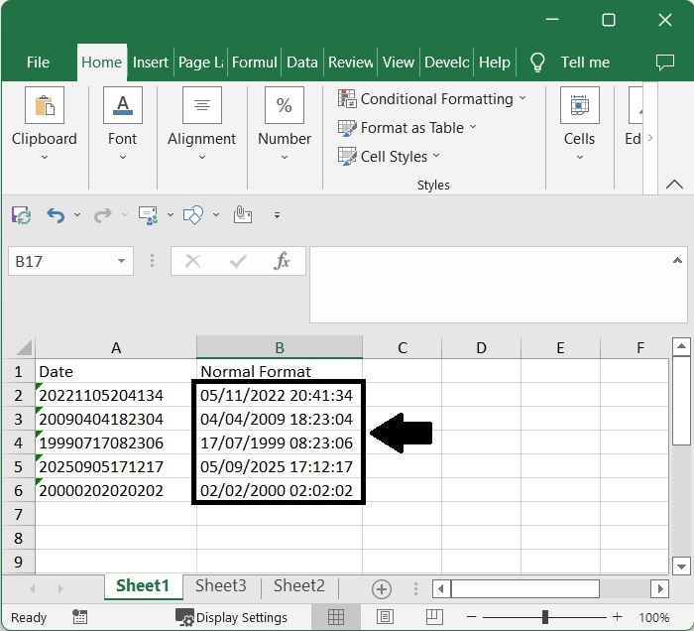Click the Undo arrow icon
This screenshot has height=631, width=694.
pos(56,214)
